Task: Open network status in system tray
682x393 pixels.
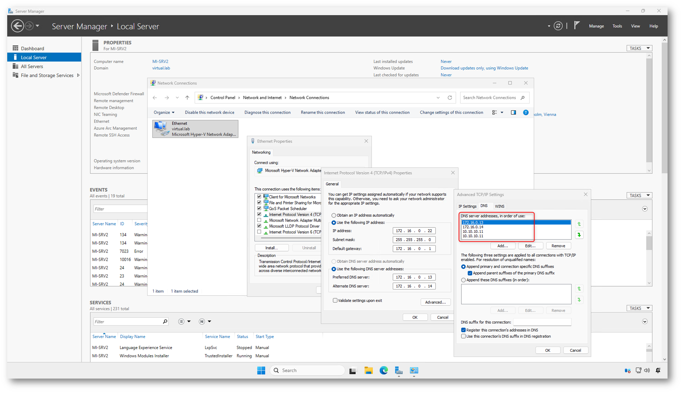Action: (x=638, y=370)
